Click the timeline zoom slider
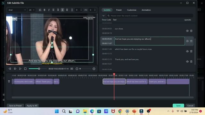The width and height of the screenshot is (205, 115). pos(86,69)
